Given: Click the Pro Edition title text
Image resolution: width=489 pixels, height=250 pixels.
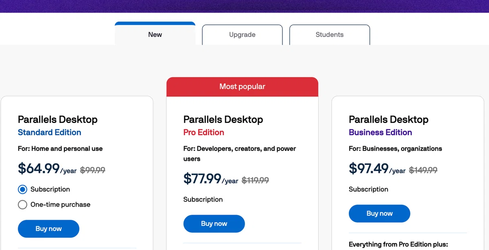Looking at the screenshot, I should [204, 132].
